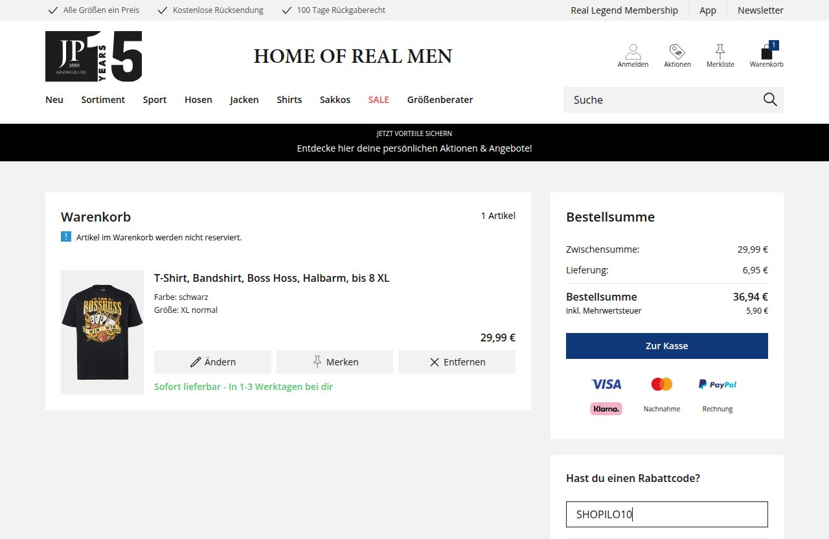Select the Mastercard payment logo
This screenshot has height=539, width=829.
pos(662,384)
